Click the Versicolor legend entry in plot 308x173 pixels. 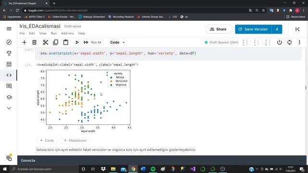pos(119,81)
